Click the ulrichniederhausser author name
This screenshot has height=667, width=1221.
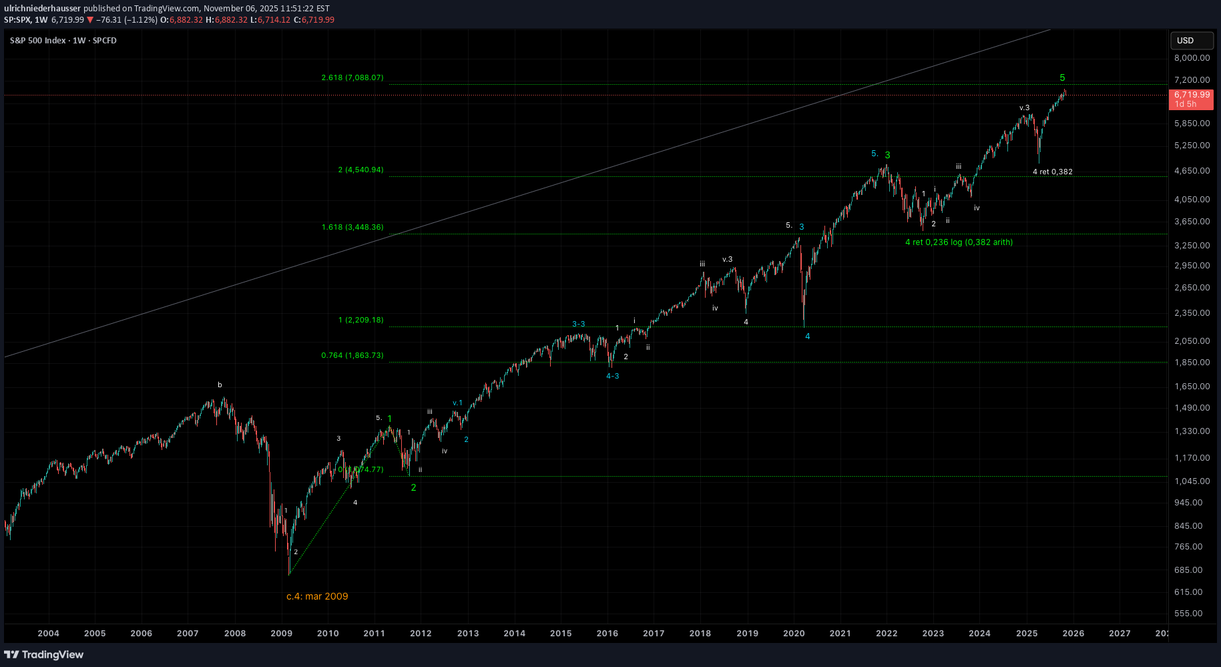pos(42,9)
